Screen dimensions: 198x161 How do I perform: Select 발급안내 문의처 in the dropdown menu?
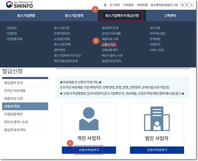pos(111,61)
